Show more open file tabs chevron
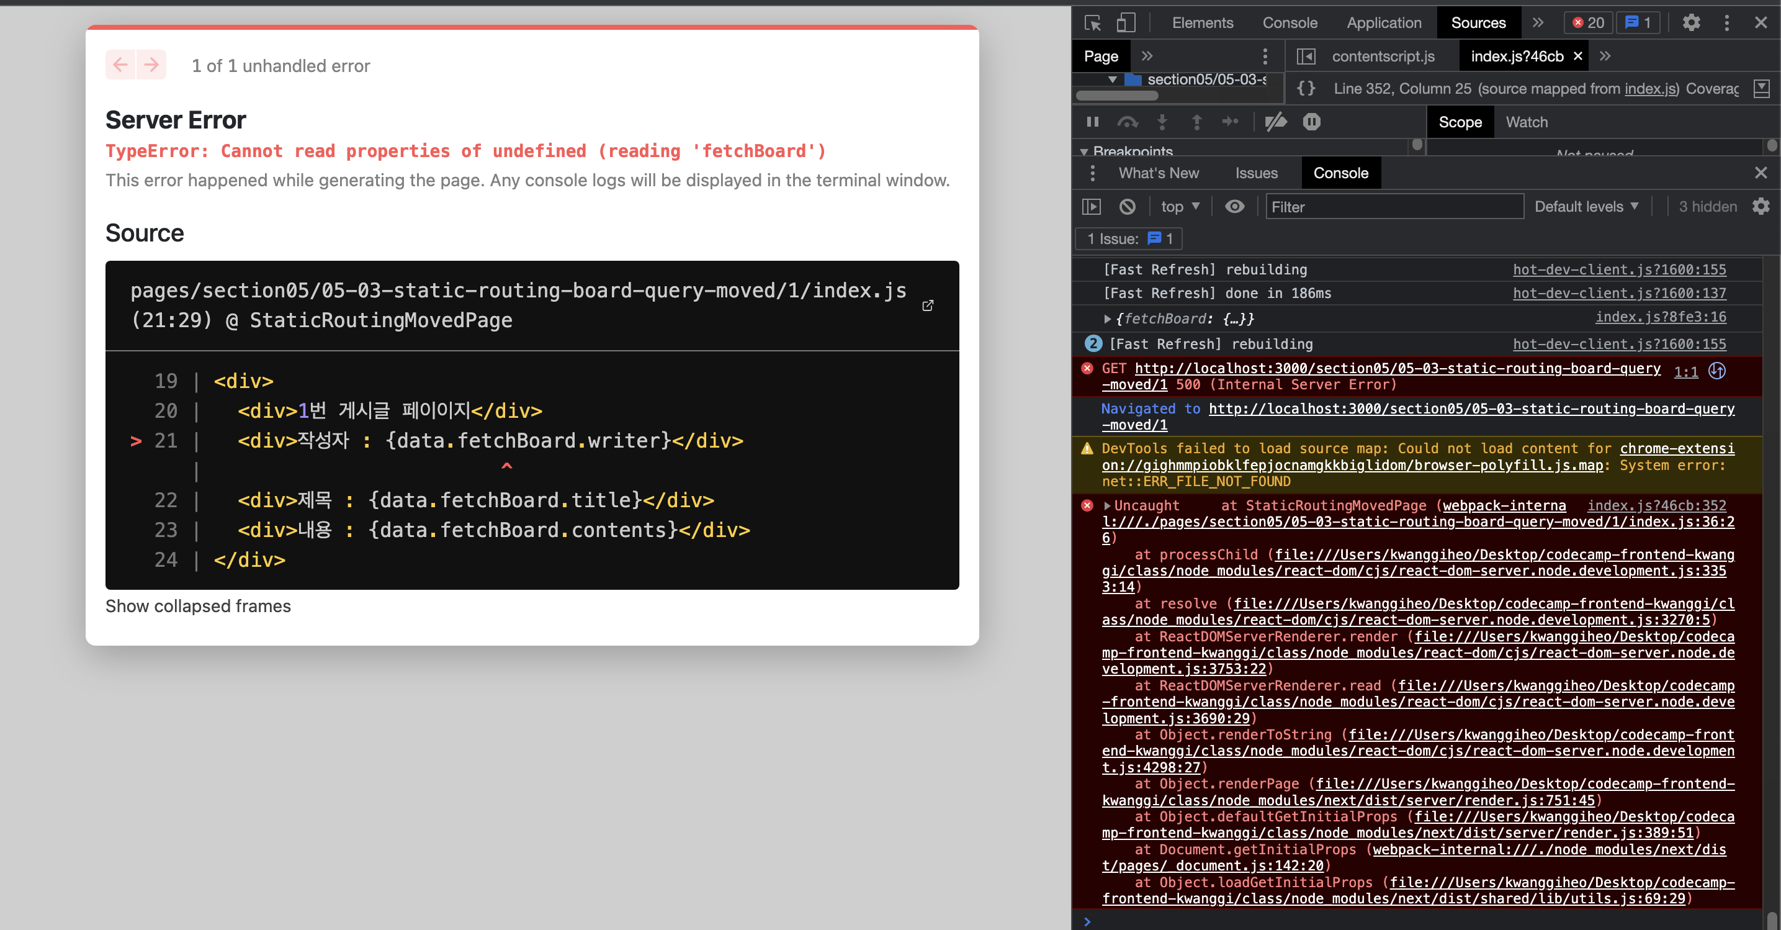The width and height of the screenshot is (1781, 930). pos(1605,56)
